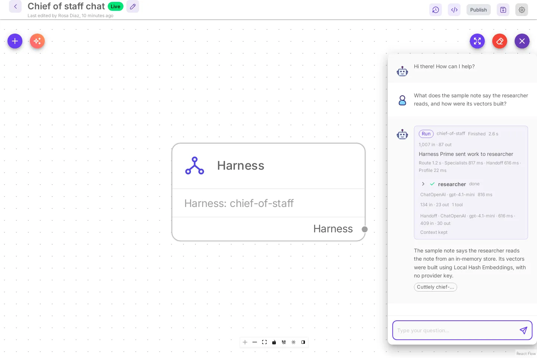Toggle canvas interactivity lock
The width and height of the screenshot is (537, 358).
pyautogui.click(x=274, y=342)
